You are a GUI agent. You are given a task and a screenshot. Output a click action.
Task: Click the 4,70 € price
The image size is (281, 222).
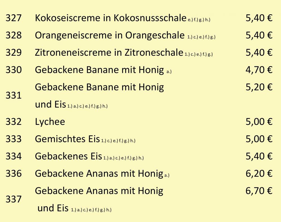point(259,70)
